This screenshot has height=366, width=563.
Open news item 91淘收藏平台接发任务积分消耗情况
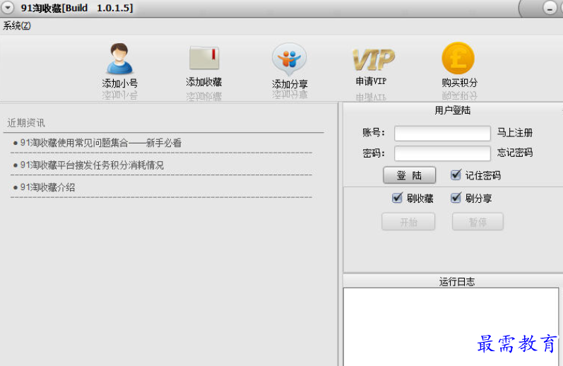tap(92, 165)
